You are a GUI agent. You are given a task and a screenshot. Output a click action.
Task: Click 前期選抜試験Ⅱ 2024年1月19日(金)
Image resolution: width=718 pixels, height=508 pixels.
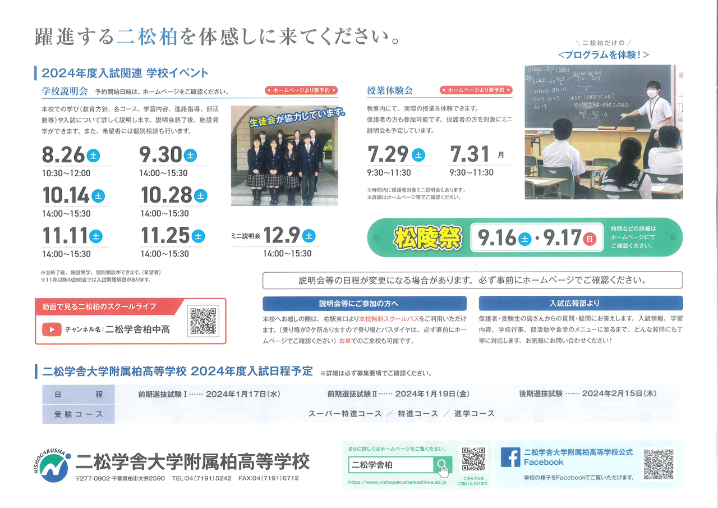[398, 394]
